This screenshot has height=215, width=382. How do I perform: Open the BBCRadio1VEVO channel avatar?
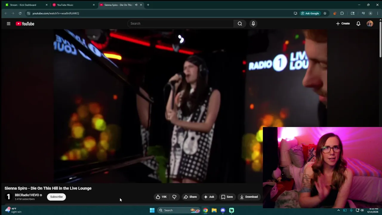(x=8, y=197)
